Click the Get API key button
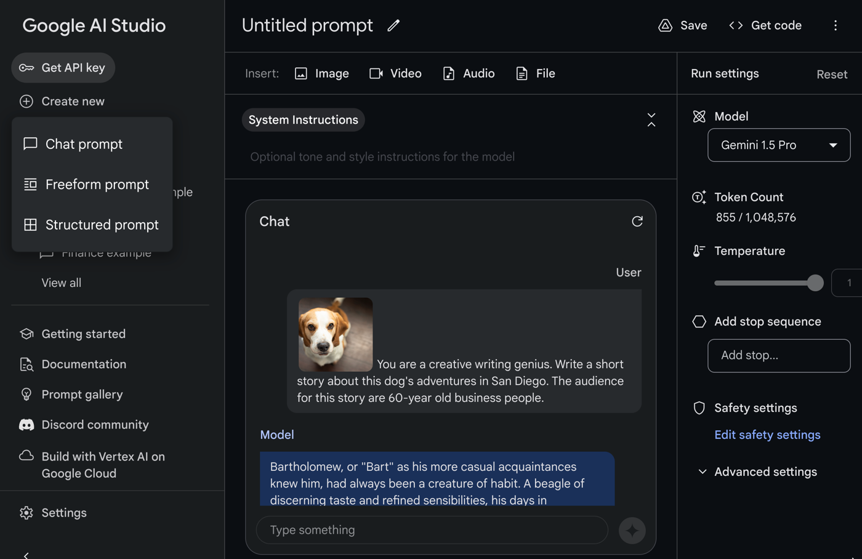This screenshot has width=862, height=559. pyautogui.click(x=63, y=68)
